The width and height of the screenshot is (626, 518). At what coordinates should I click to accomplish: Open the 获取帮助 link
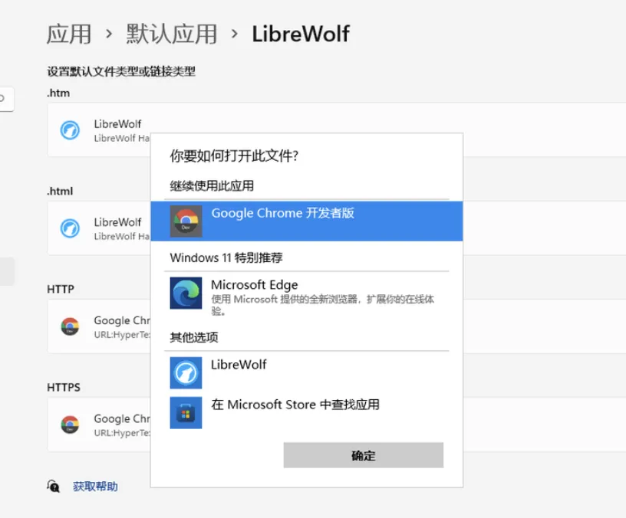(92, 486)
